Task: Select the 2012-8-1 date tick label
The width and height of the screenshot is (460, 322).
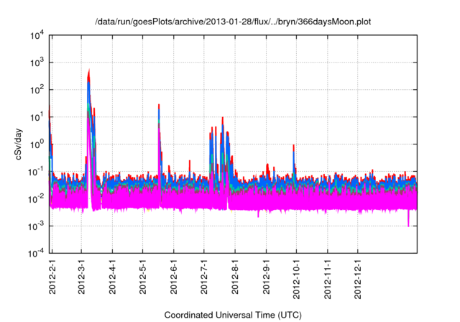Action: click(x=236, y=275)
